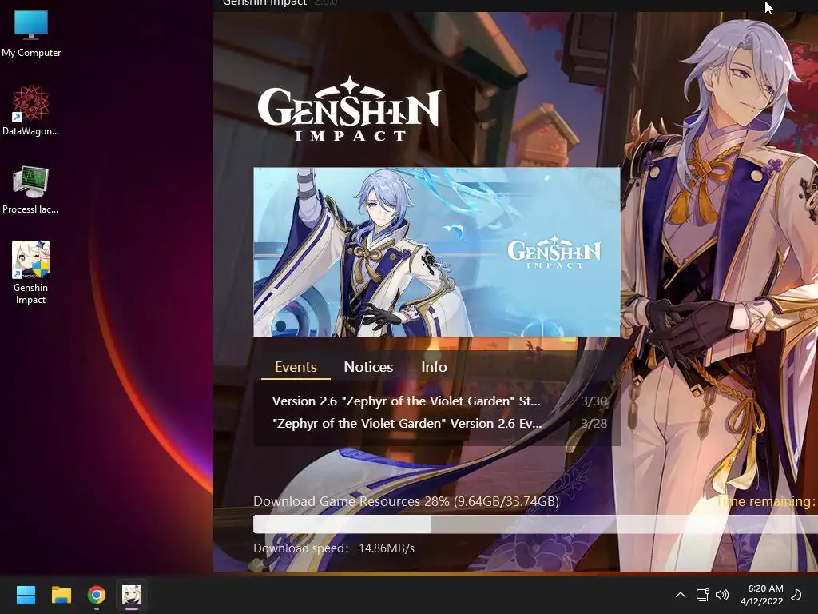Open the 6:20 AM clock and date
818x614 pixels.
[x=761, y=595]
